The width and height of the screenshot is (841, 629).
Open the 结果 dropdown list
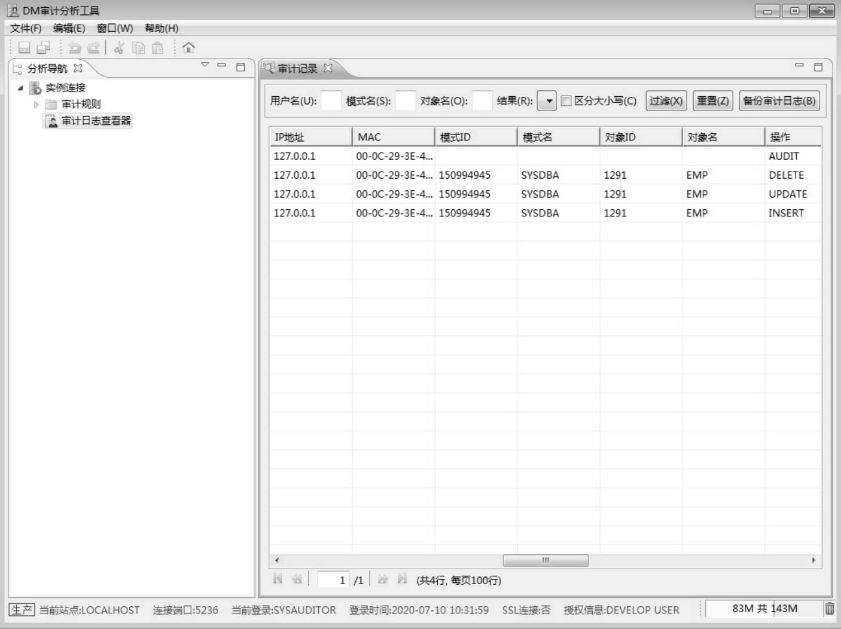(547, 101)
